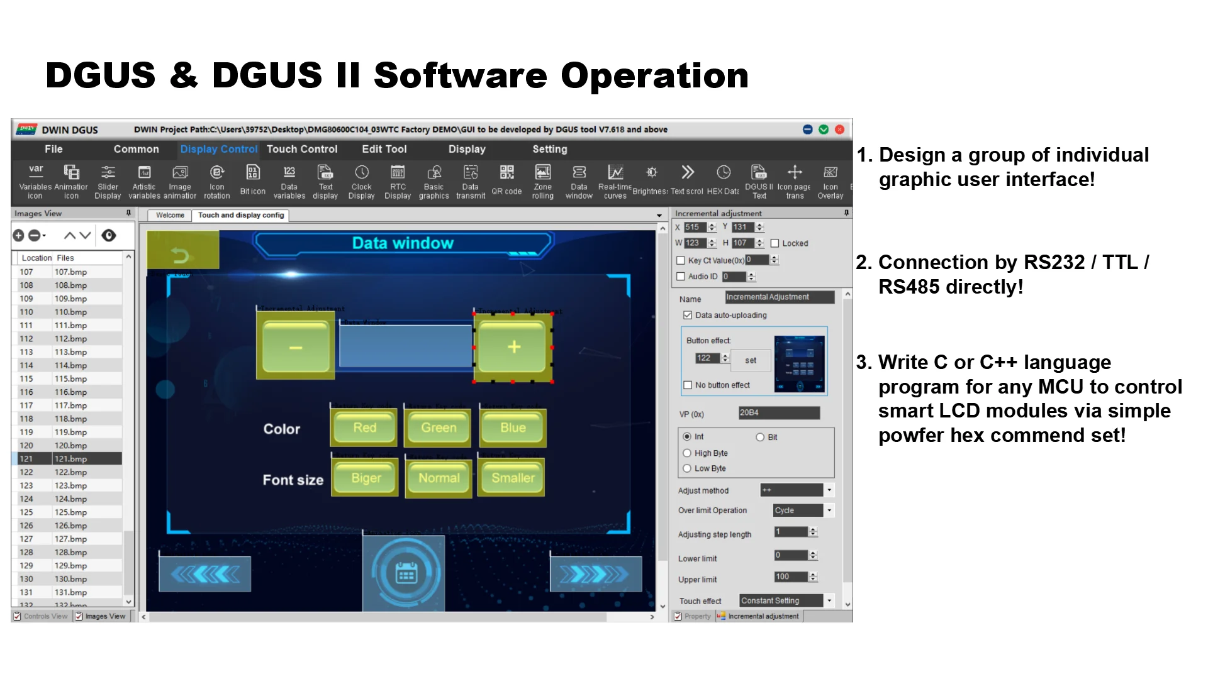The width and height of the screenshot is (1208, 679).
Task: Enable the Locked checkbox
Action: tap(775, 243)
